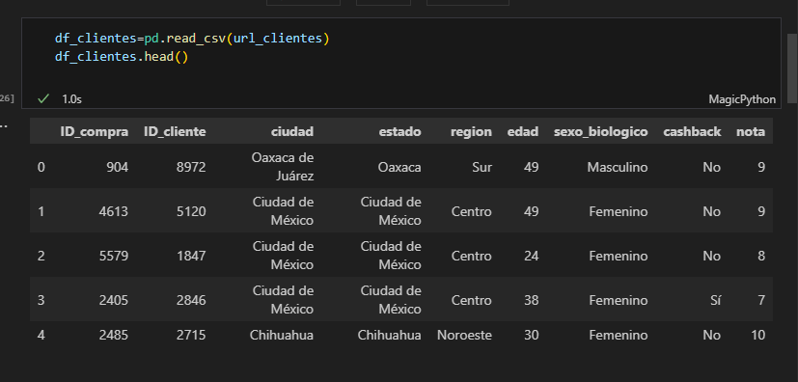Screen dimensions: 798x382
Task: Click the edad column header
Action: (523, 132)
